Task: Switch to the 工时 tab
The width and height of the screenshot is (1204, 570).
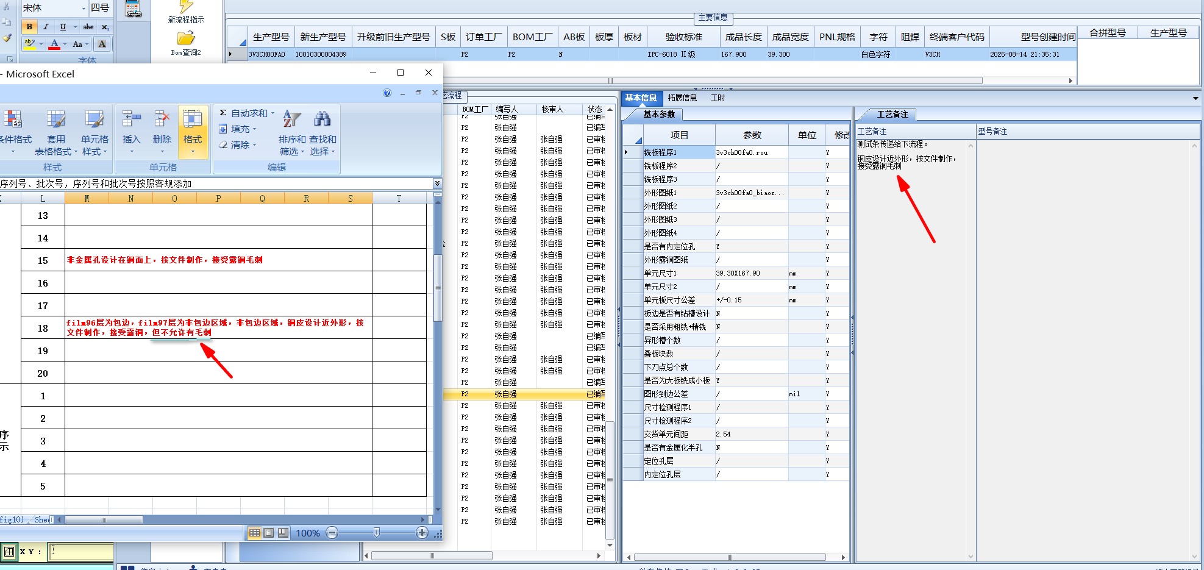Action: point(718,98)
